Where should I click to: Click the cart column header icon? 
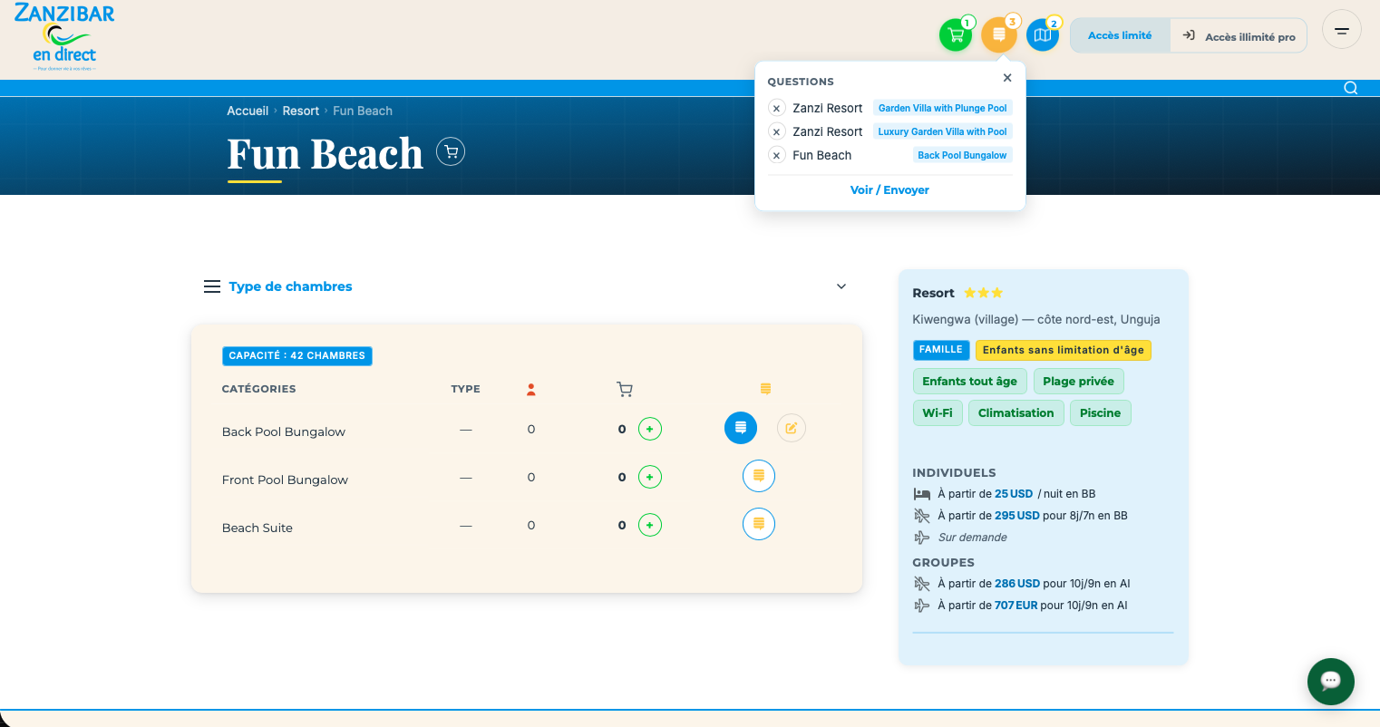625,389
